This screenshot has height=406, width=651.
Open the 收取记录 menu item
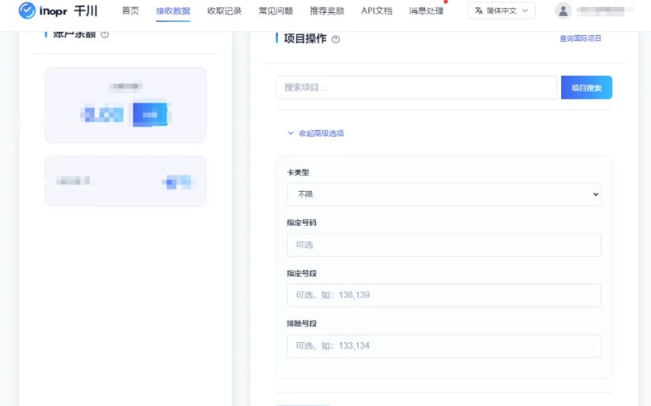pos(224,11)
